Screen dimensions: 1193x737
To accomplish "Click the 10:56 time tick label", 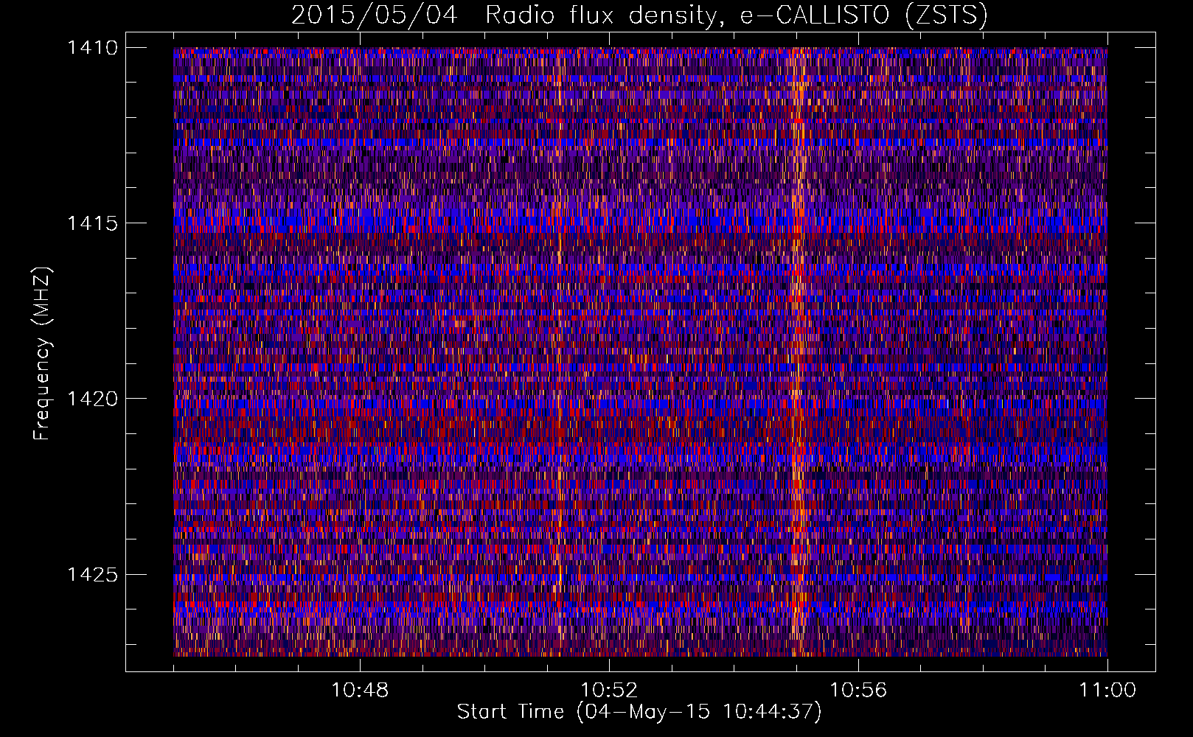I will (x=858, y=691).
